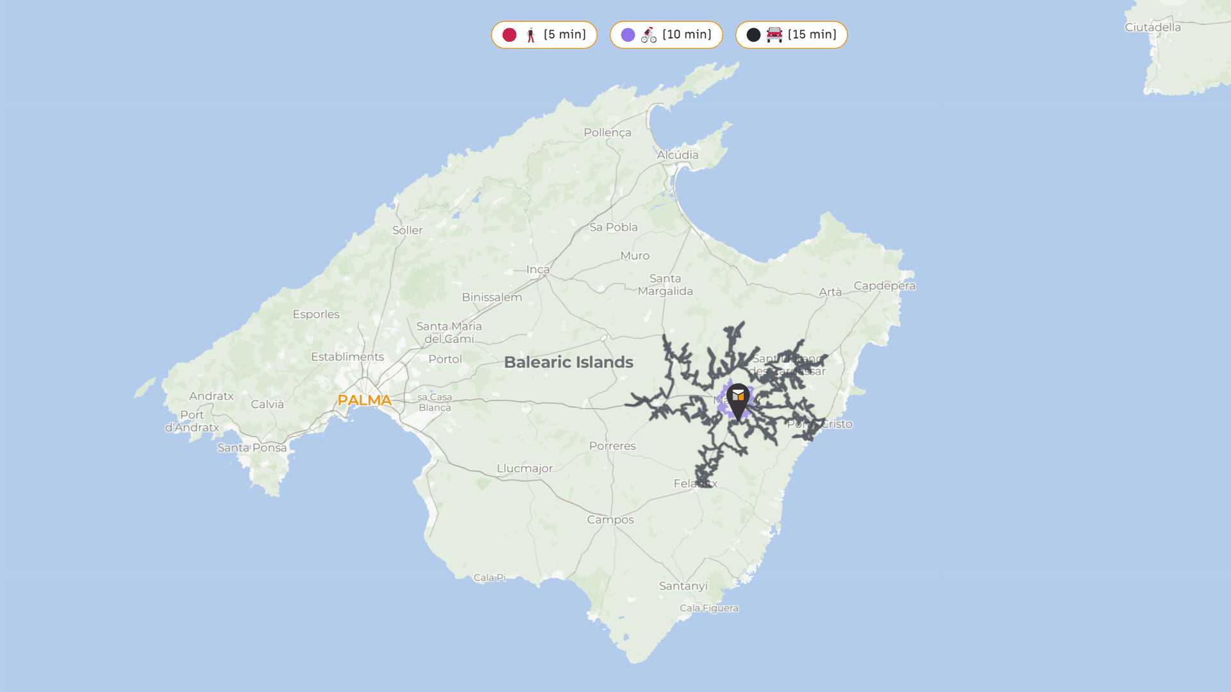Click the Campos town label
The height and width of the screenshot is (692, 1231).
(610, 520)
